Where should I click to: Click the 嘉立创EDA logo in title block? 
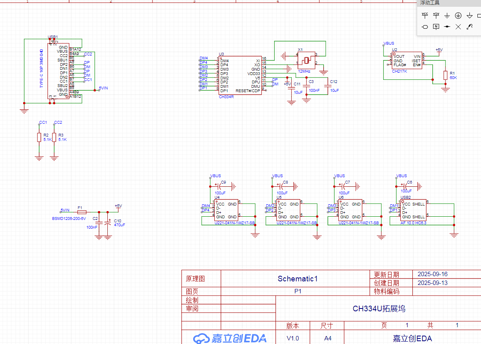click(230, 338)
